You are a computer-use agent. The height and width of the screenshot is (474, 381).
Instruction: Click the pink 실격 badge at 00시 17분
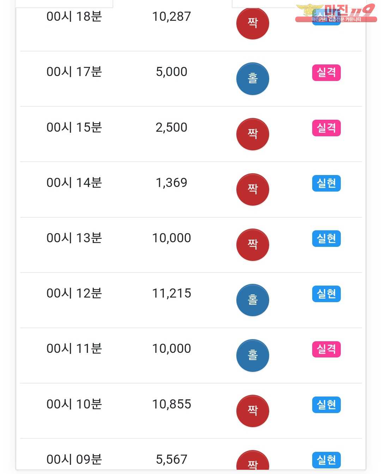coord(326,73)
